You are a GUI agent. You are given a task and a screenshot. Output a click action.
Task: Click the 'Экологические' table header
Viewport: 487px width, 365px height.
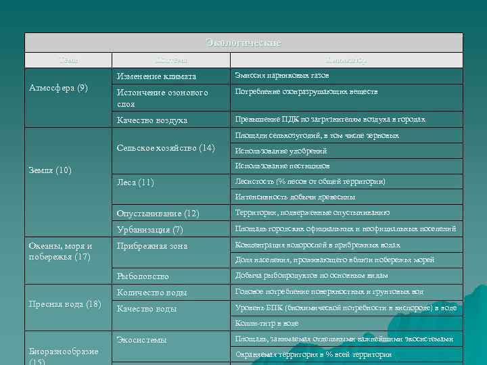tap(243, 43)
